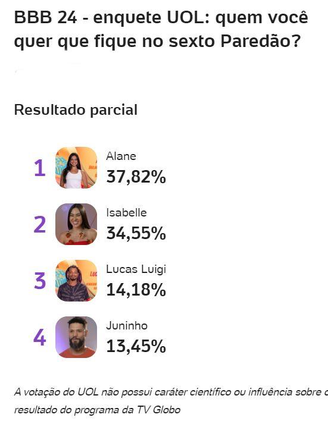Click the 14,18% result for Lucas Luigi
The height and width of the screenshot is (427, 328).
coord(136,290)
